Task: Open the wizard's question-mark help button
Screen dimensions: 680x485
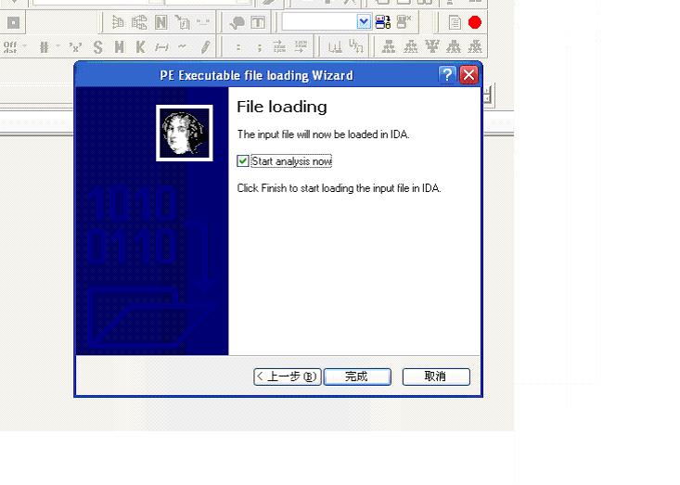Action: click(x=447, y=75)
